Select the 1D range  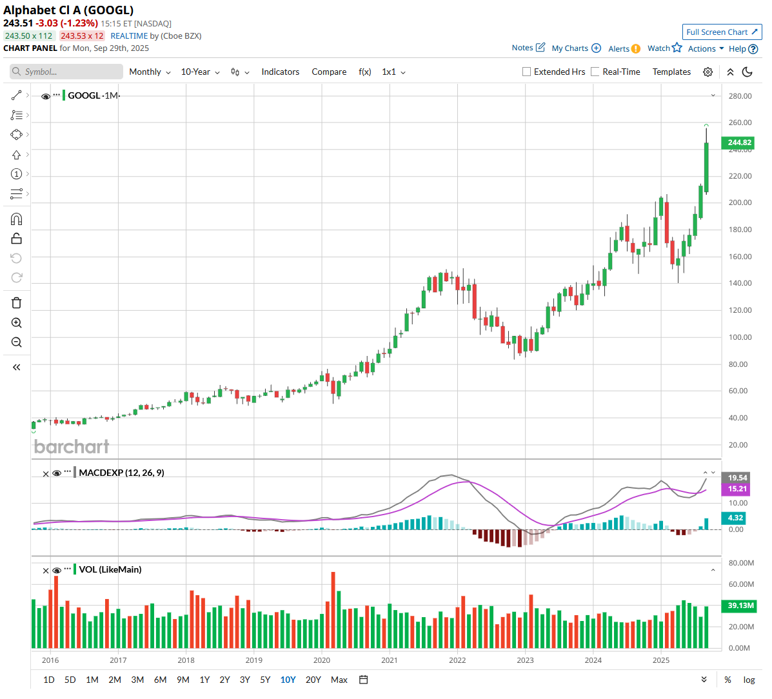pos(49,680)
